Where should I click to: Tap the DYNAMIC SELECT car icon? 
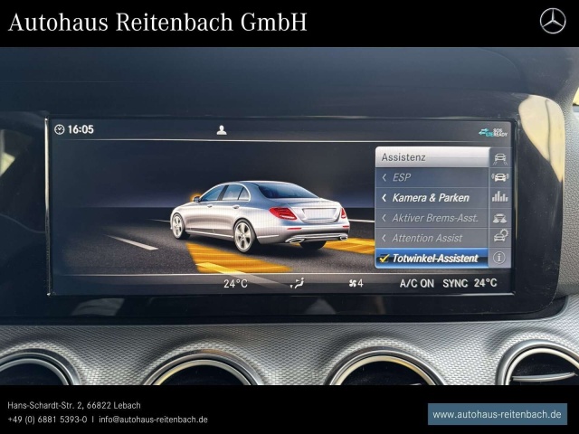(x=499, y=218)
